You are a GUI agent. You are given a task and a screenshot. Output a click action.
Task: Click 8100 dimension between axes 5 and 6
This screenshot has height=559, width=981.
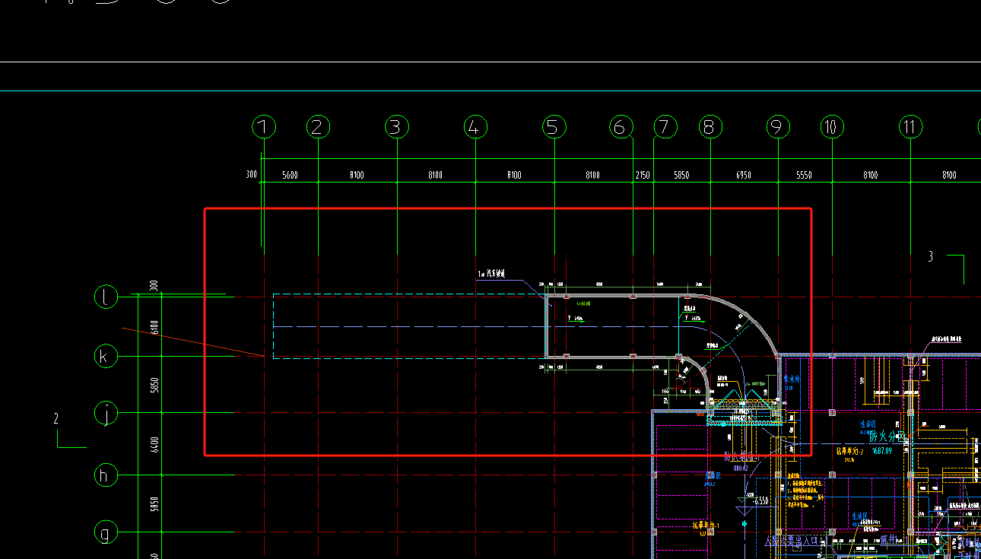[593, 175]
